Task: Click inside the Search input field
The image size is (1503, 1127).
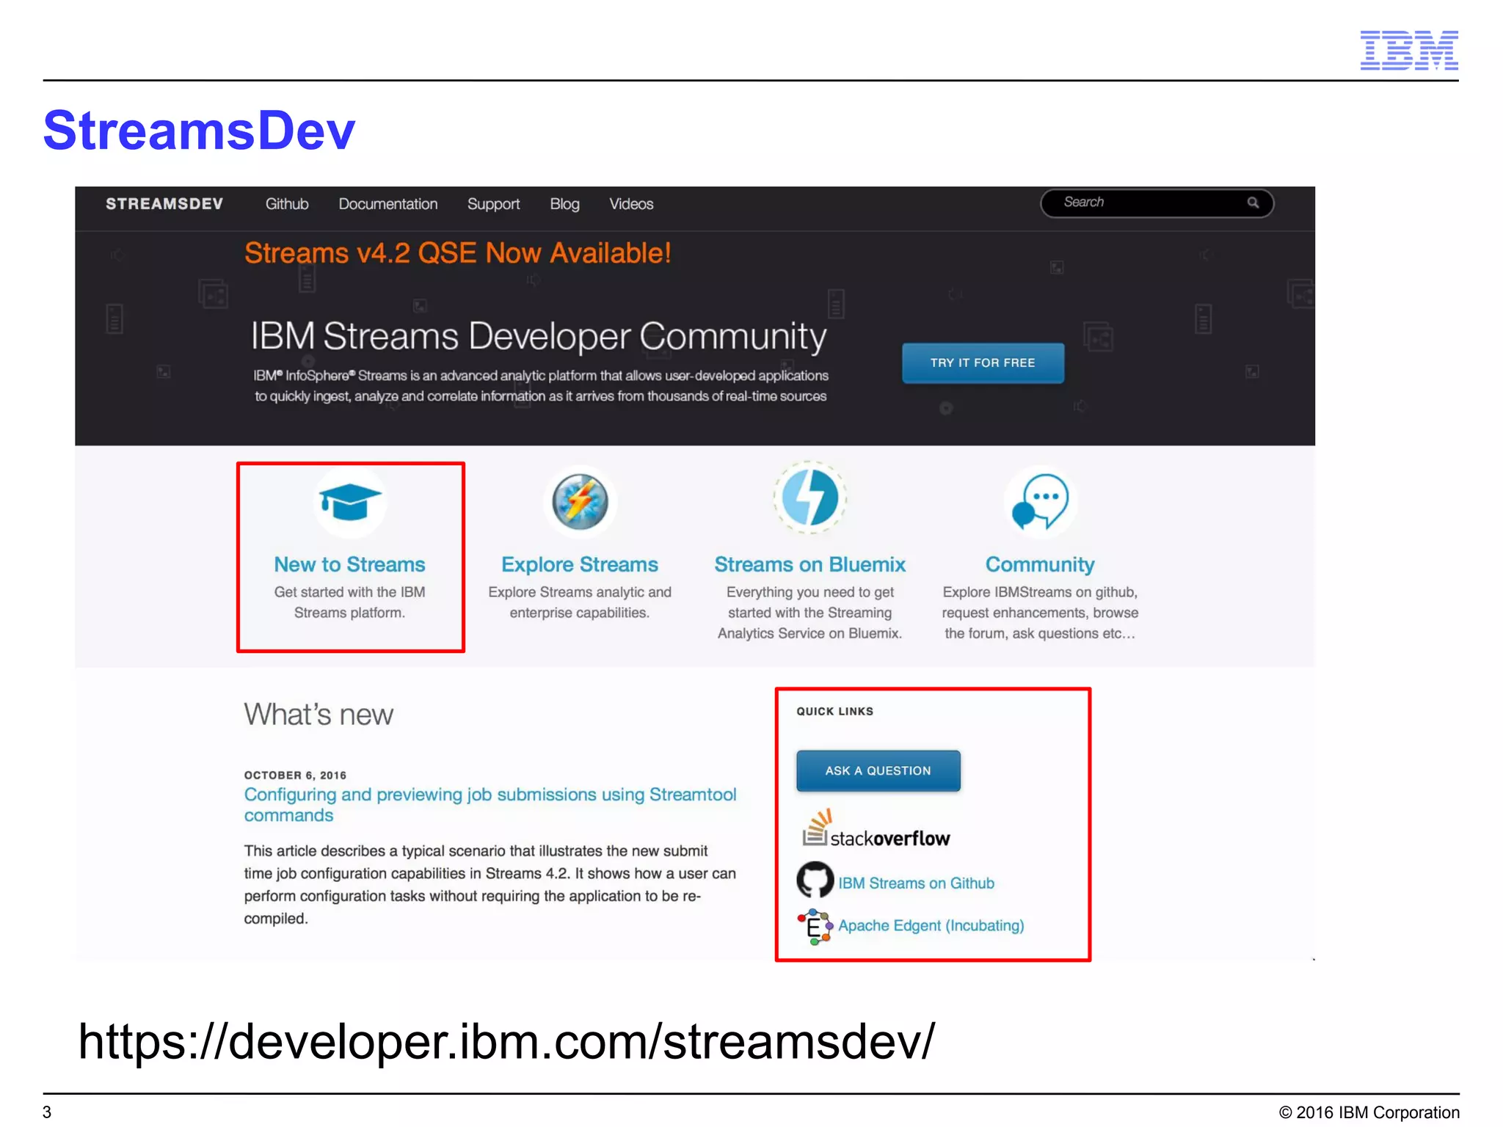Action: 1145,203
